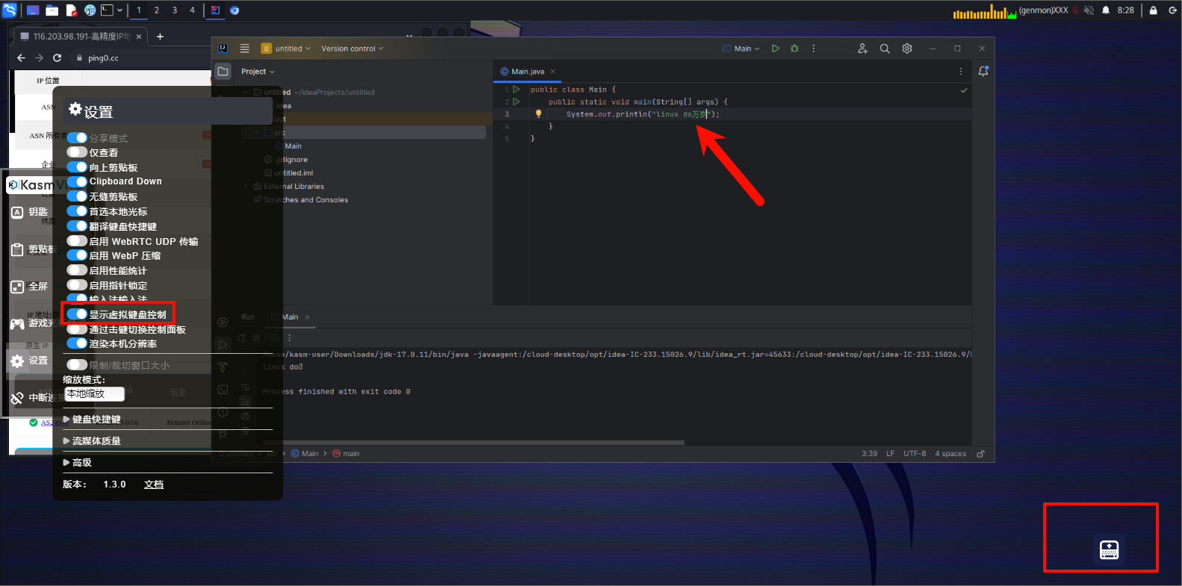Open IDE settings gear icon

(907, 49)
